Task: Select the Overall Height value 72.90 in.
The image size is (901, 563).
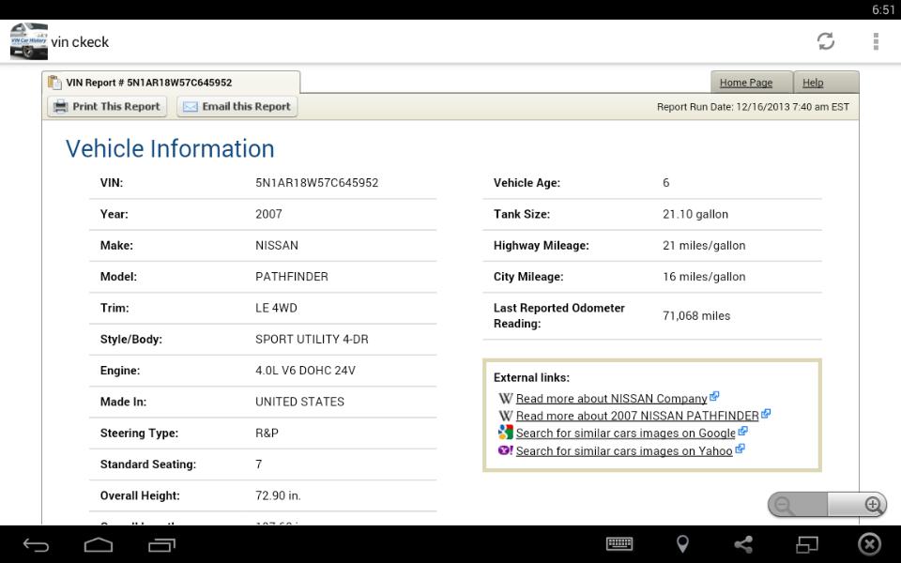Action: tap(278, 495)
